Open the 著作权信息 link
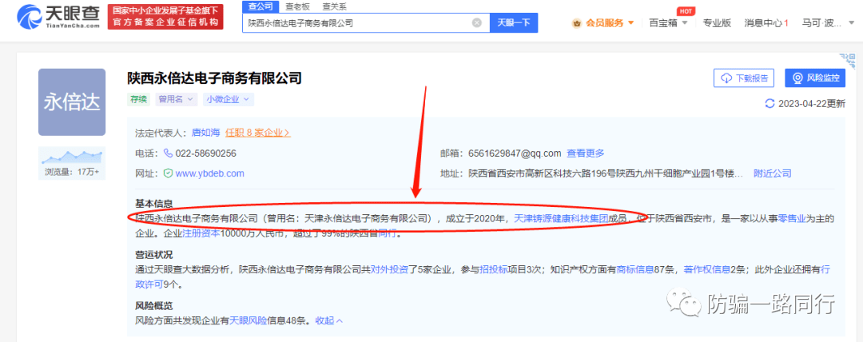The width and height of the screenshot is (863, 342). 706,270
